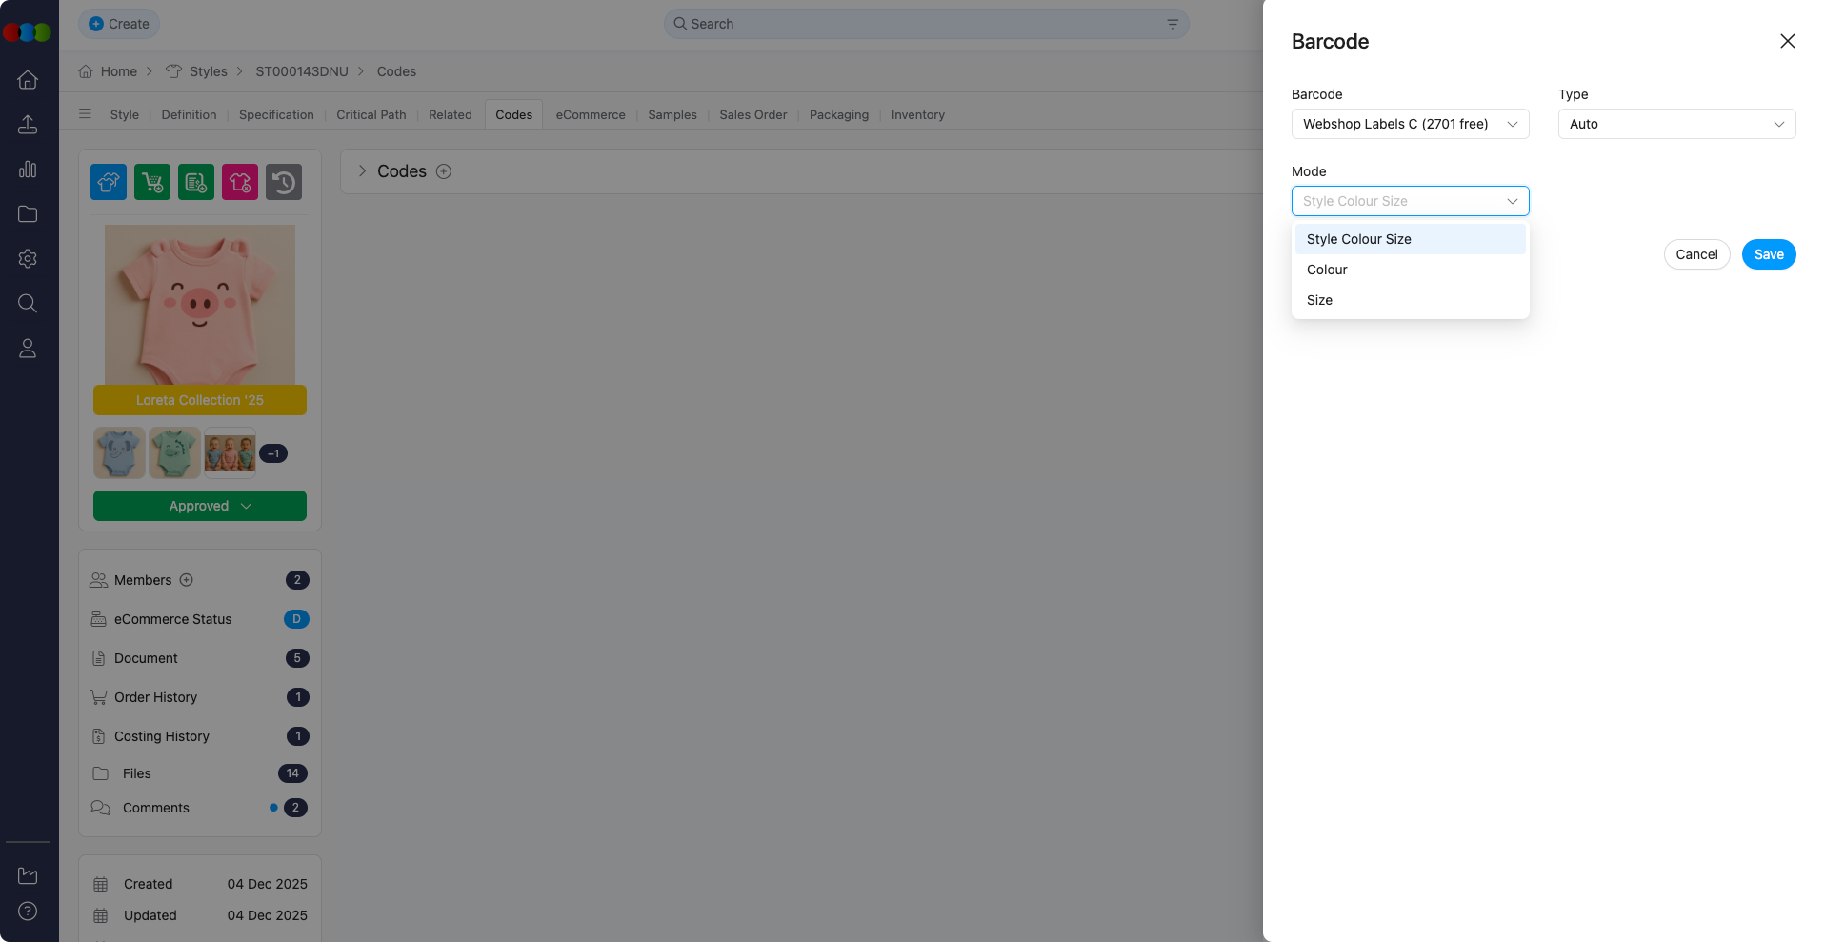
Task: Open the Type Auto dropdown
Action: pyautogui.click(x=1675, y=124)
